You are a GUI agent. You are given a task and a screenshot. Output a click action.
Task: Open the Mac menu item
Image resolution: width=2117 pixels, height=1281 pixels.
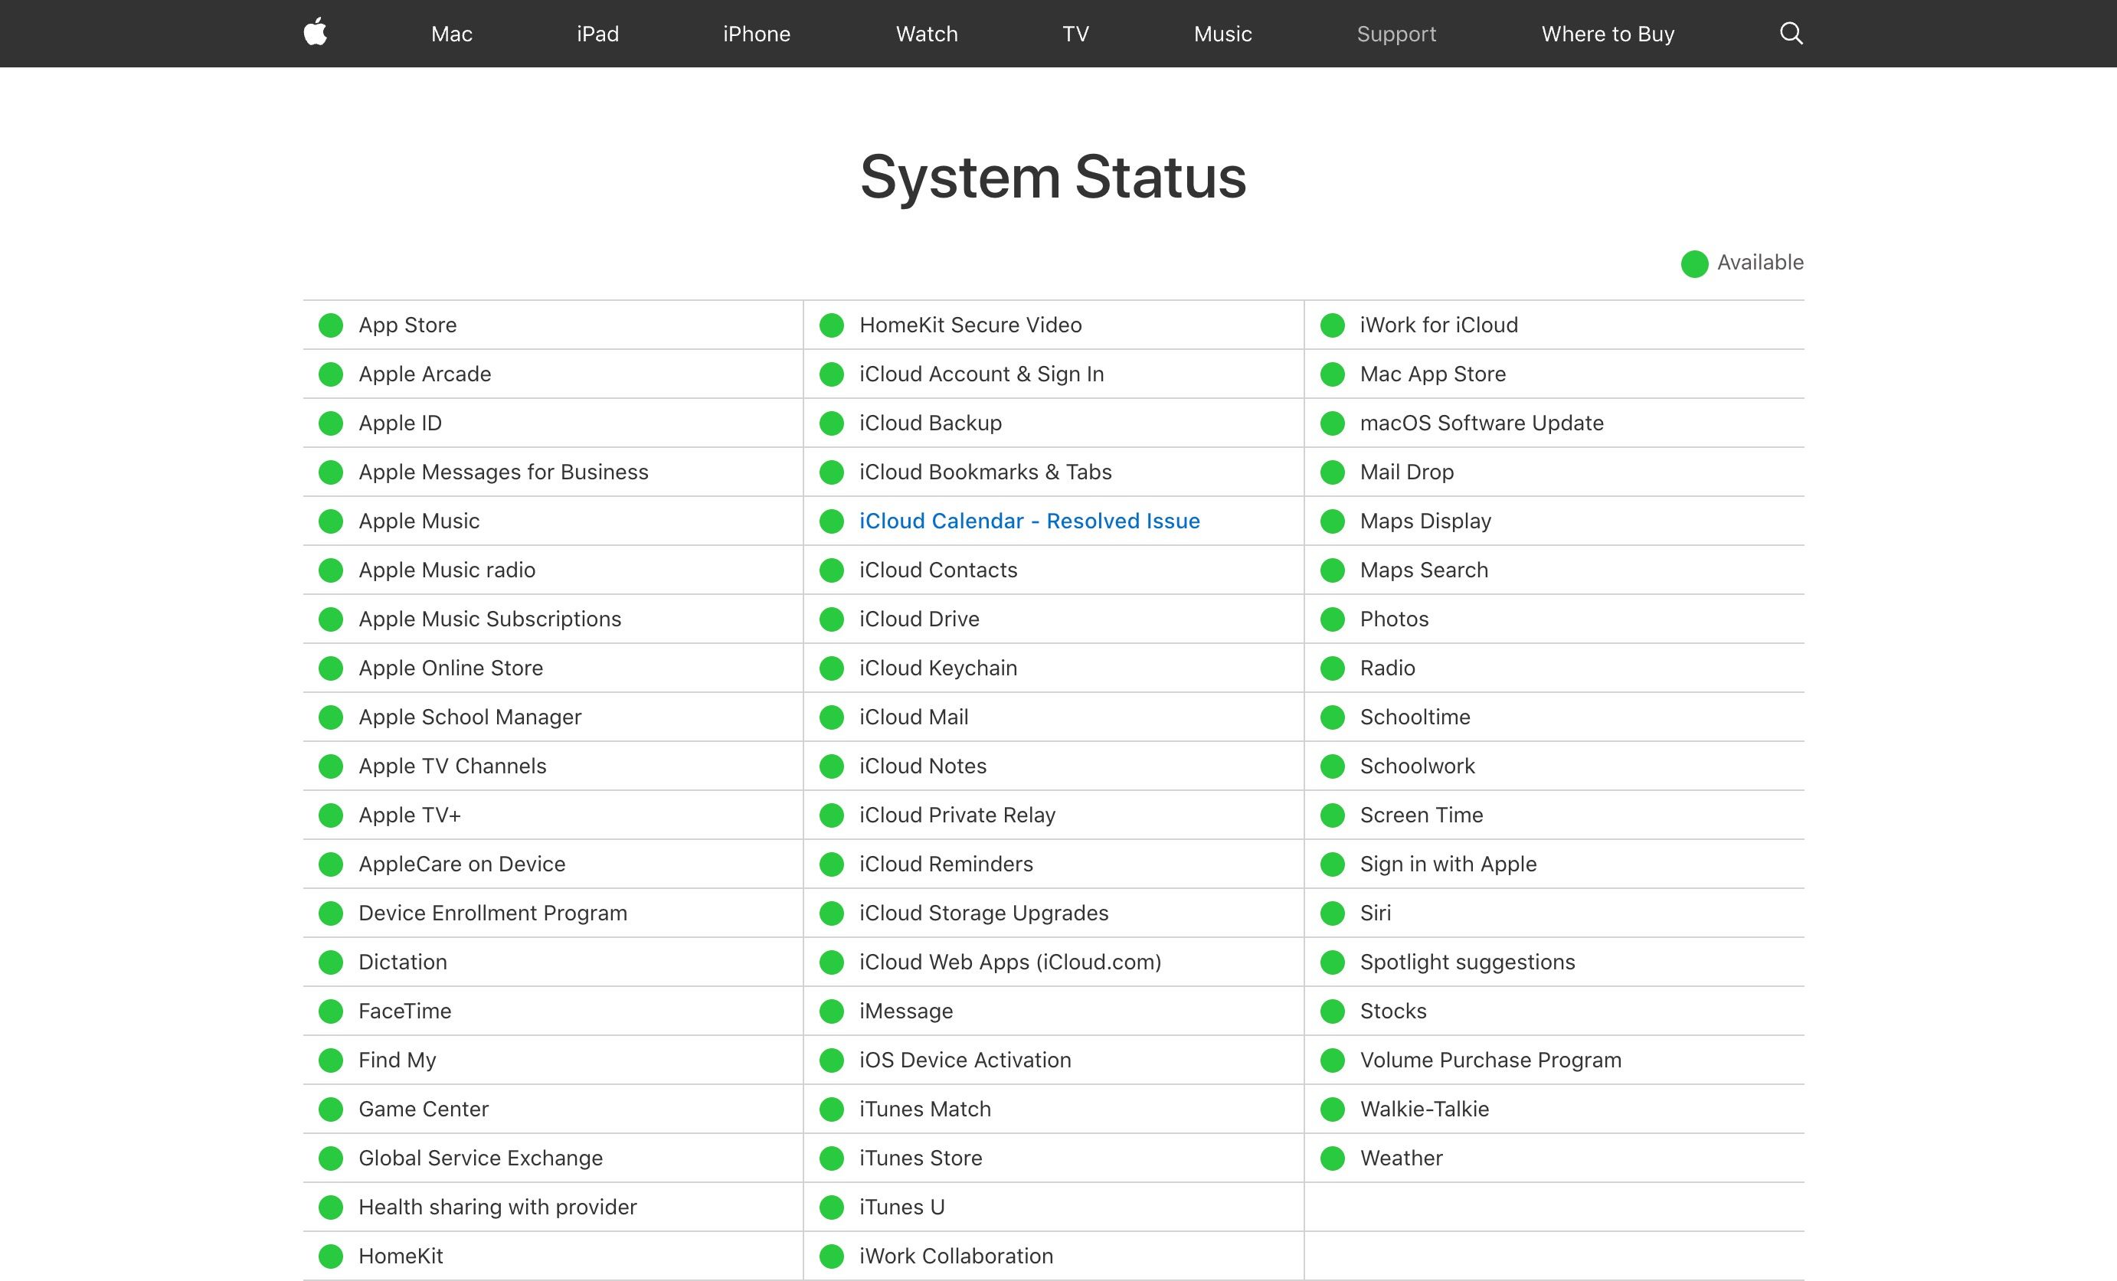pos(451,34)
